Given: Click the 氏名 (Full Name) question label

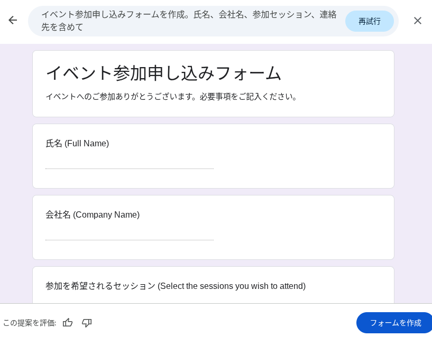Looking at the screenshot, I should (77, 144).
